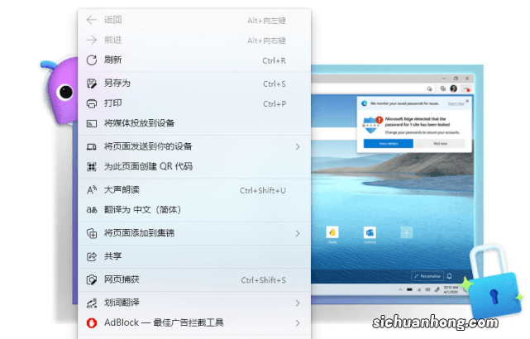
Task: Open the Outlook quick link tile
Action: pos(370,232)
